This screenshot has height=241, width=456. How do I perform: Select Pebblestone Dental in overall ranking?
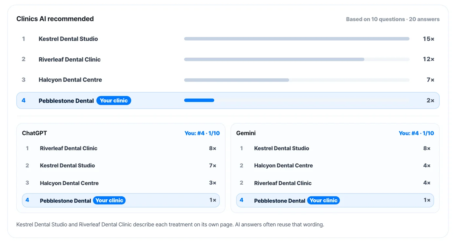coord(228,101)
